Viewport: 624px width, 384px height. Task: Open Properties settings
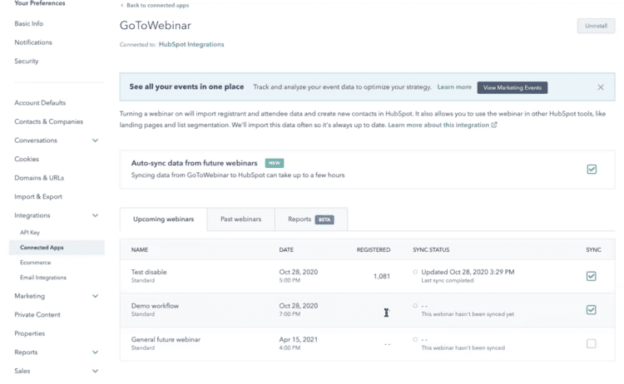29,333
